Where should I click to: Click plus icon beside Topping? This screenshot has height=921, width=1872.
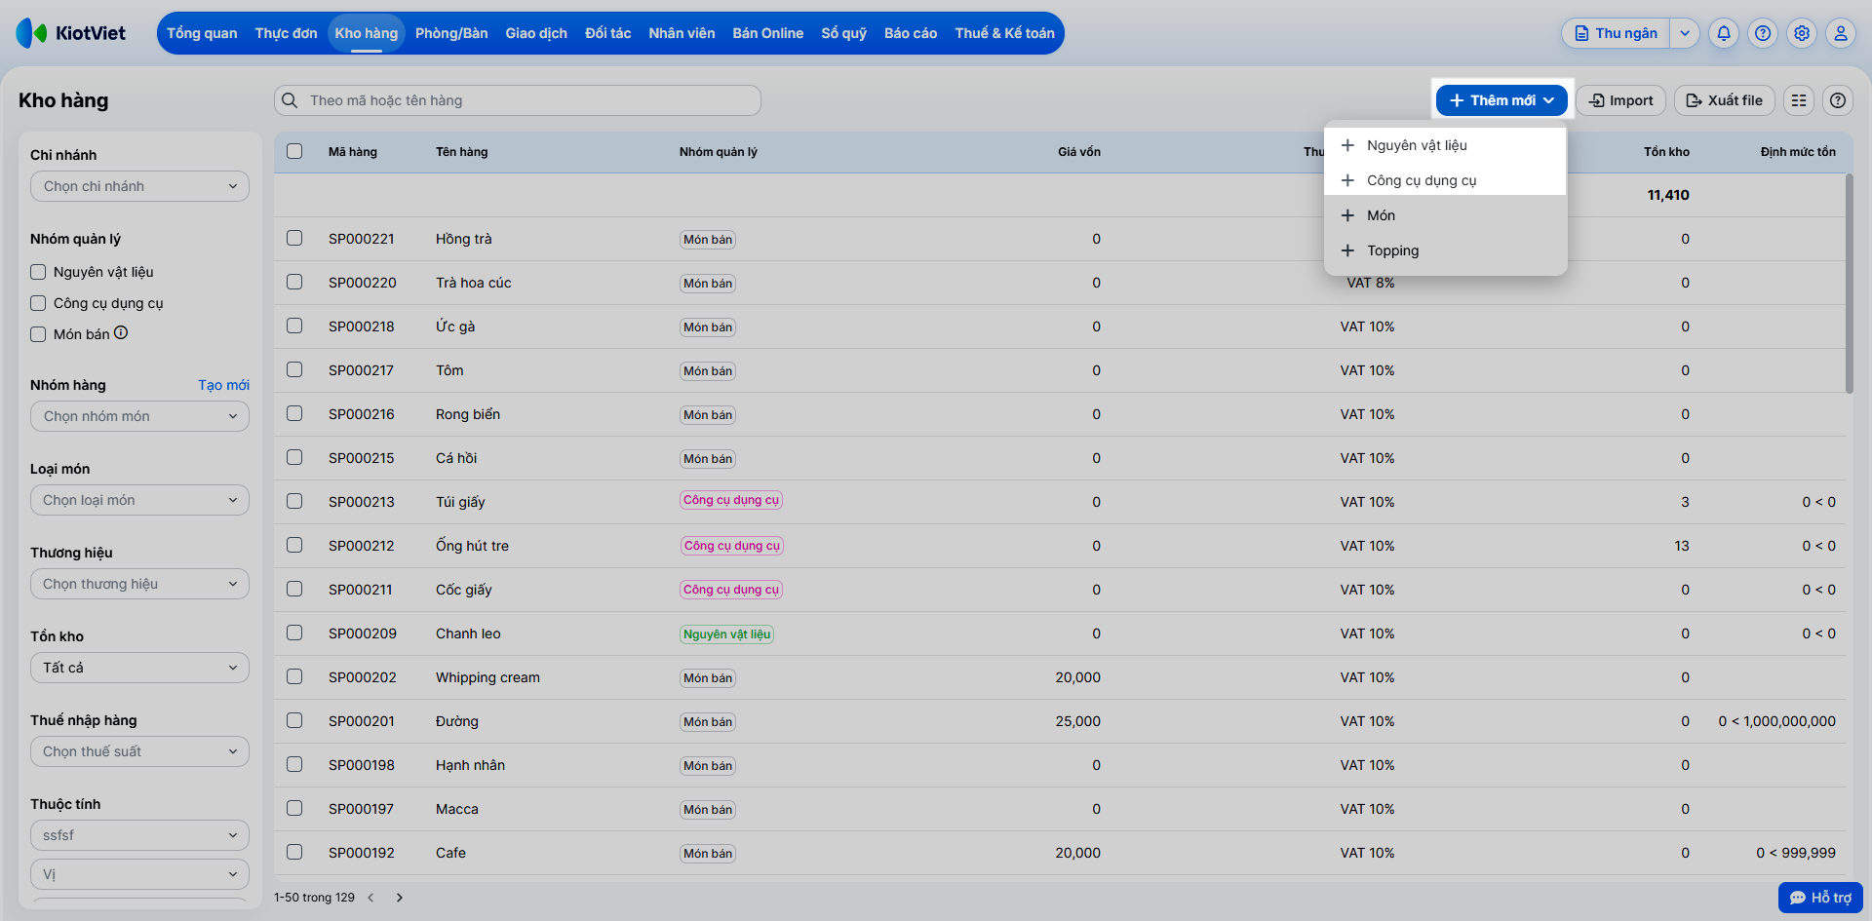1347,250
